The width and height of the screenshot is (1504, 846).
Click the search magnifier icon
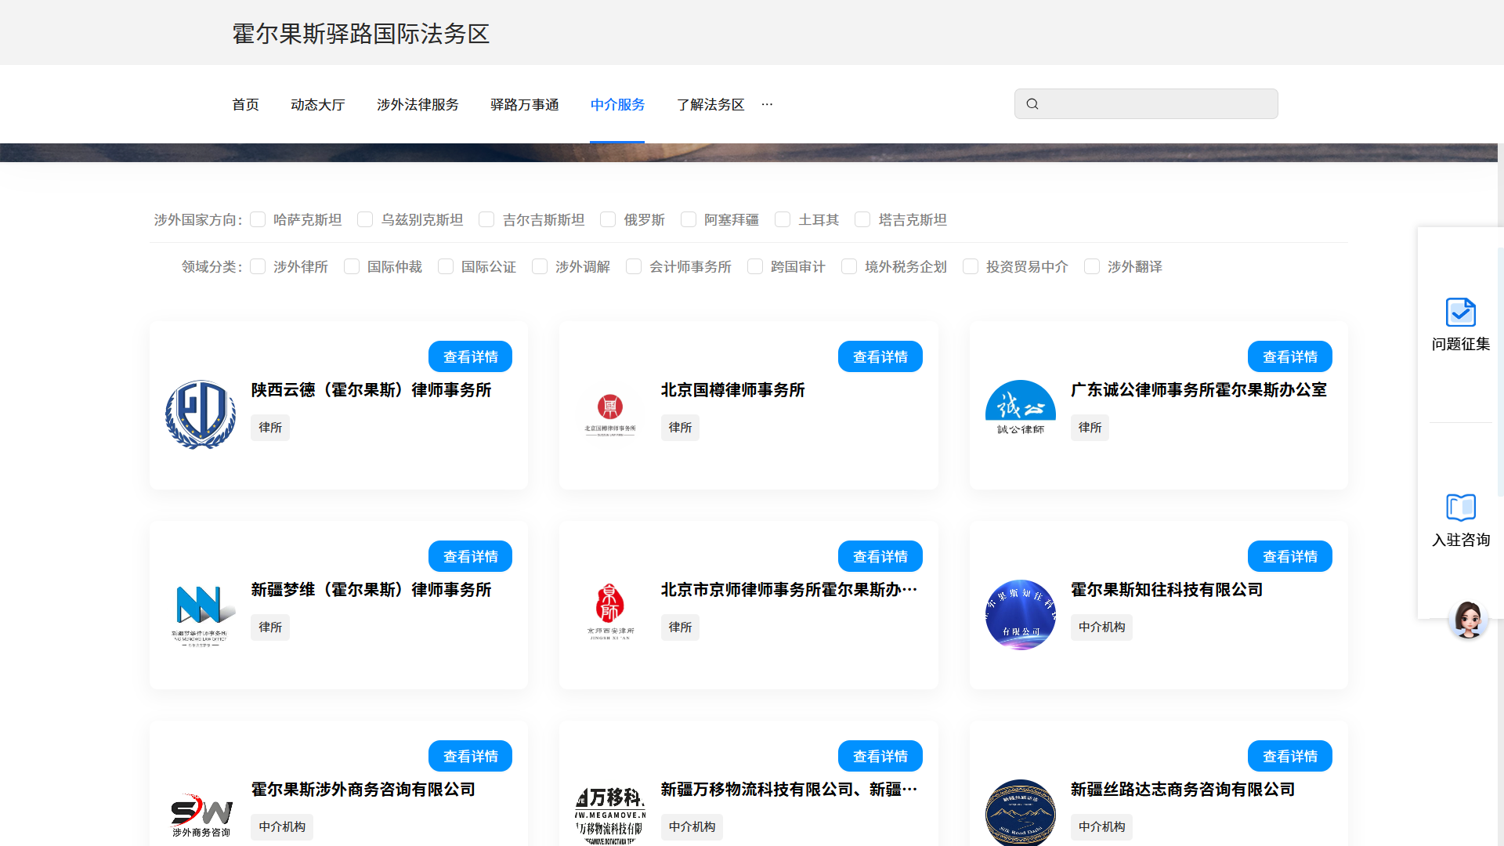[1032, 104]
